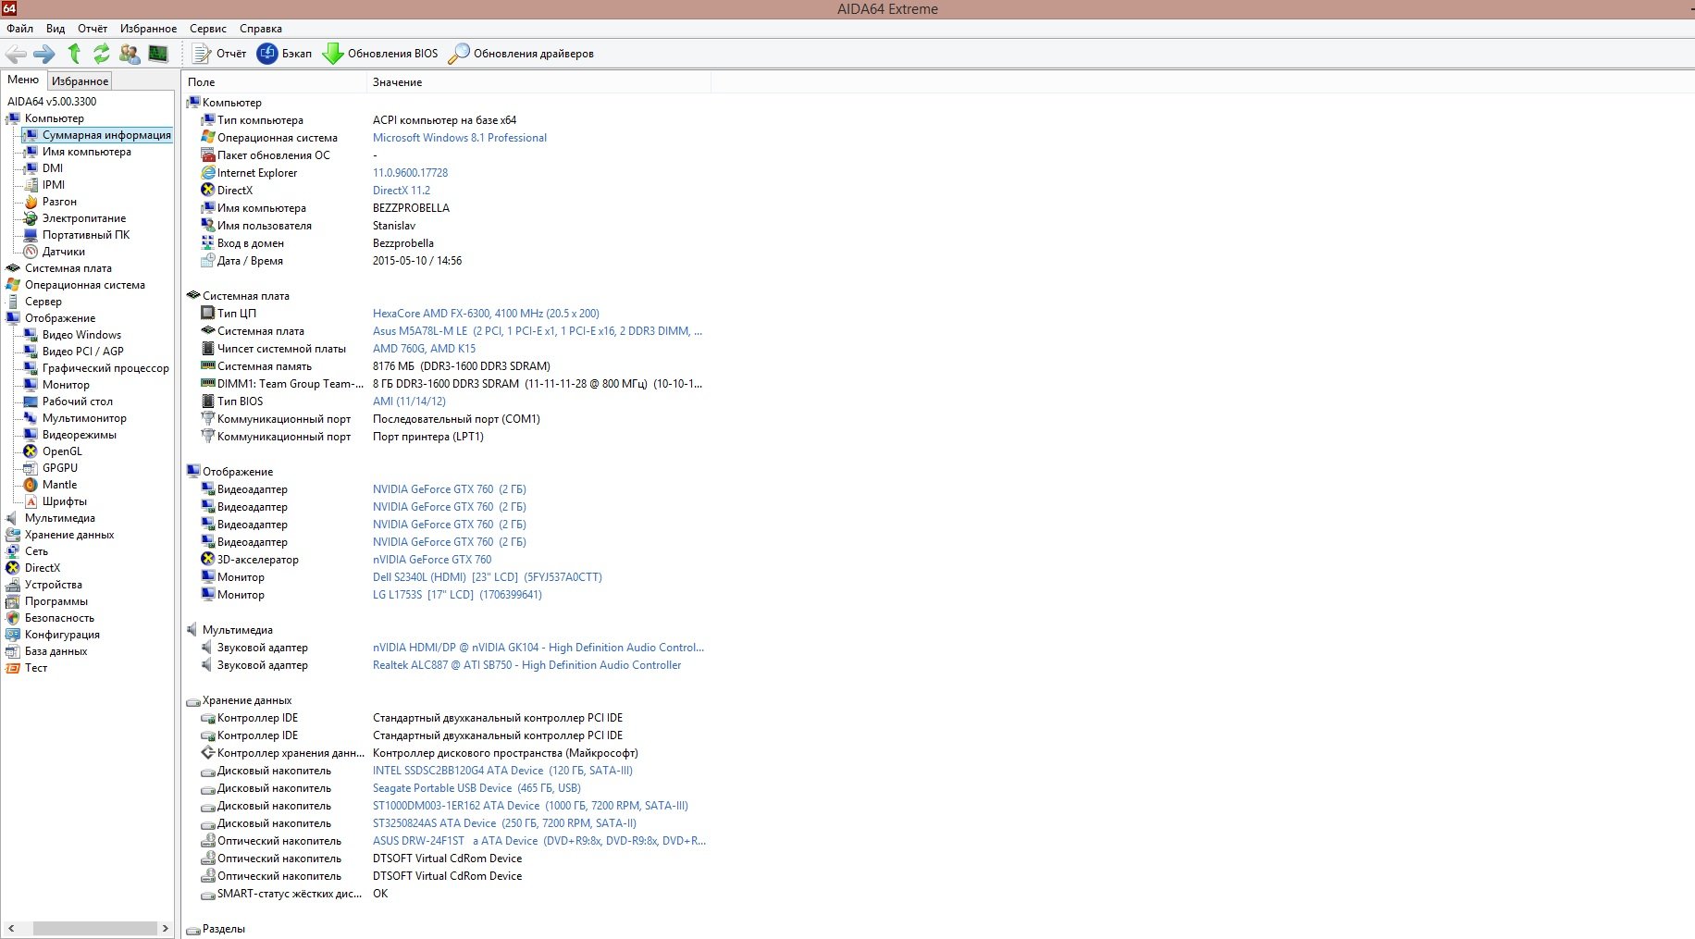Click Realtek ALC887 audio controller link
Viewport: 1695px width, 939px height.
point(526,665)
